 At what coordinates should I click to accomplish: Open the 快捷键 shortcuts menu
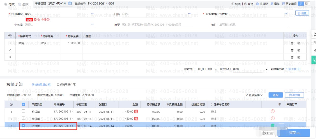coord(262,4)
